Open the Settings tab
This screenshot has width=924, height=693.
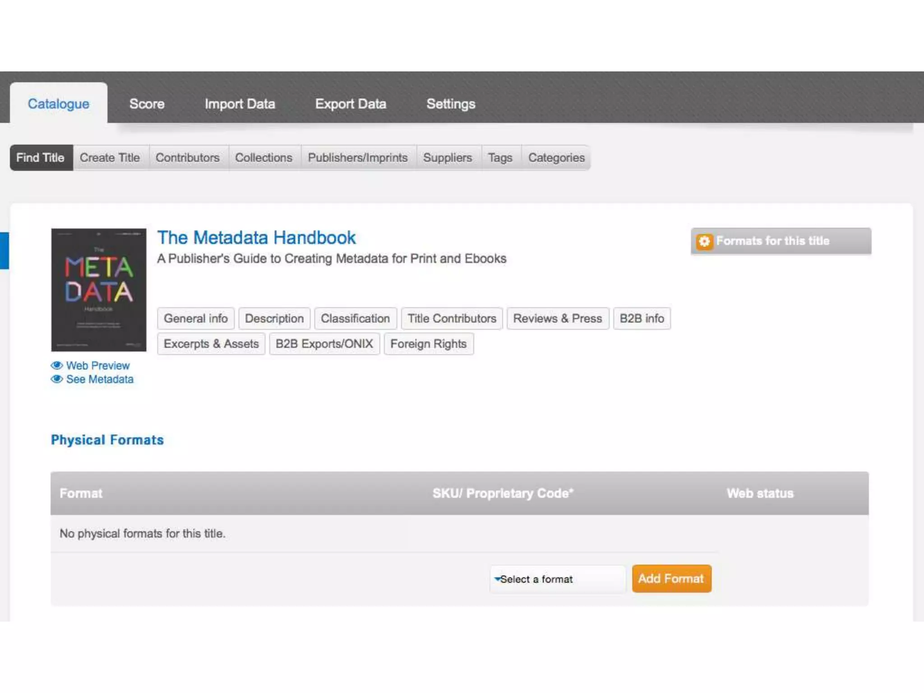[451, 104]
